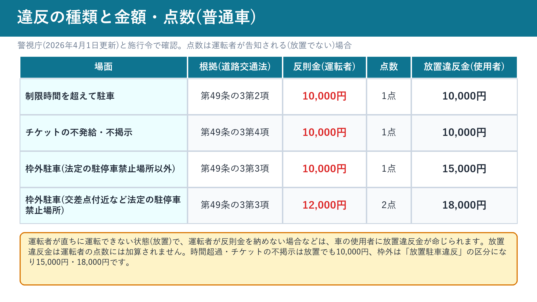Click the red 10,000円 in 制限時間を超えて駐車 row
Image resolution: width=537 pixels, height=302 pixels.
point(324,96)
